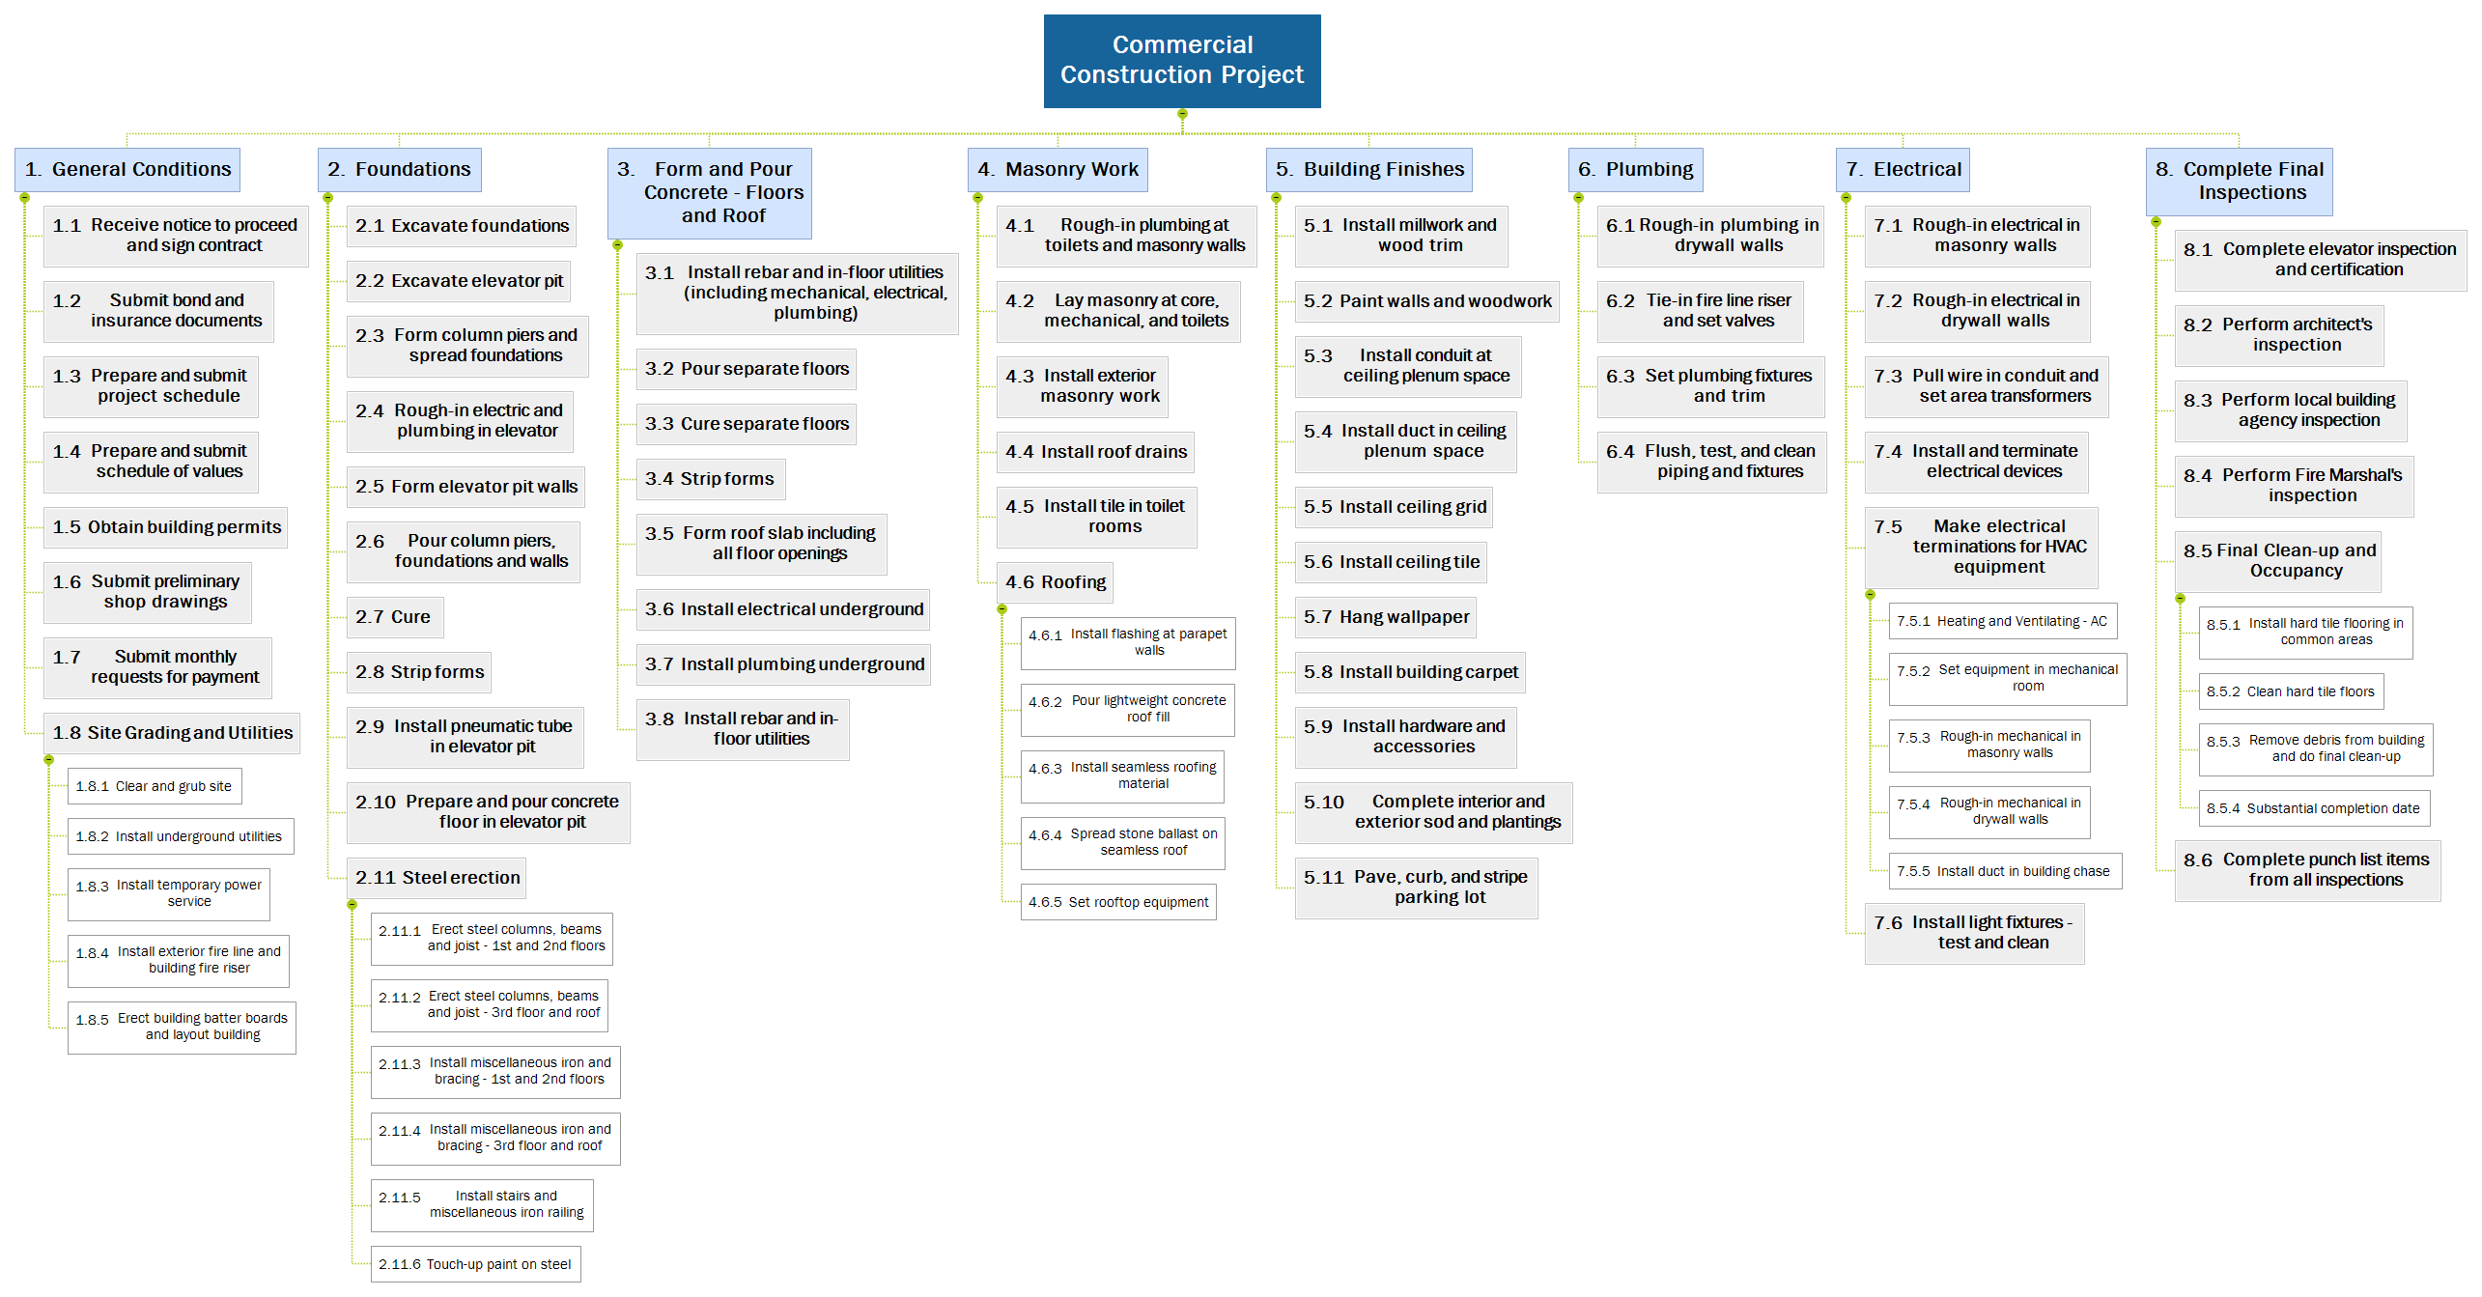2482x1297 pixels.
Task: Select the Complete Final Inspections node icon
Action: point(2156,220)
